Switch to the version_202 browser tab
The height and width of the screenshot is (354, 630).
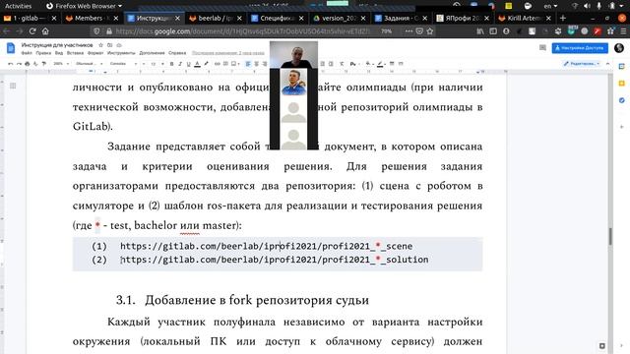(x=339, y=18)
